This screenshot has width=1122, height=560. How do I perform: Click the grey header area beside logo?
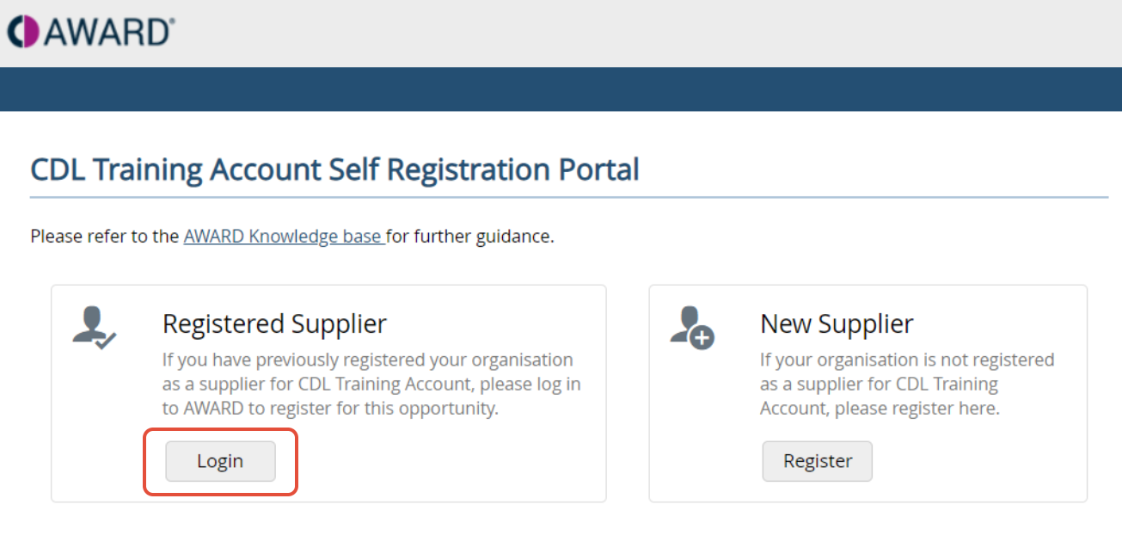tap(602, 33)
